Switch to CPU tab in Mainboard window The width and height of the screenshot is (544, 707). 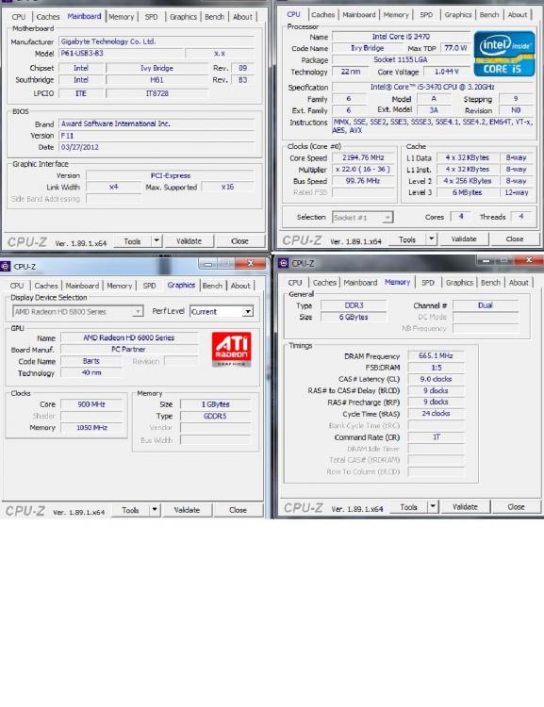19,17
